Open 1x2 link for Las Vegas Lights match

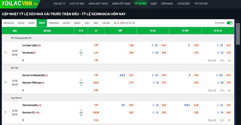pyautogui.click(x=229, y=60)
